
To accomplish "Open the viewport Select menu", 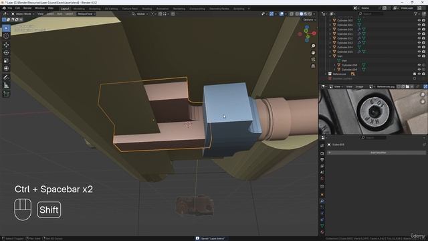I will pos(50,13).
